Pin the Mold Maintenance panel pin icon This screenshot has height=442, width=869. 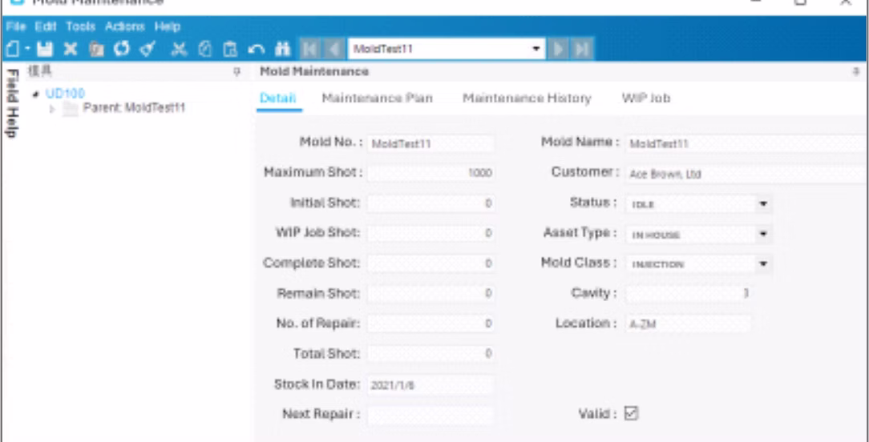click(856, 72)
